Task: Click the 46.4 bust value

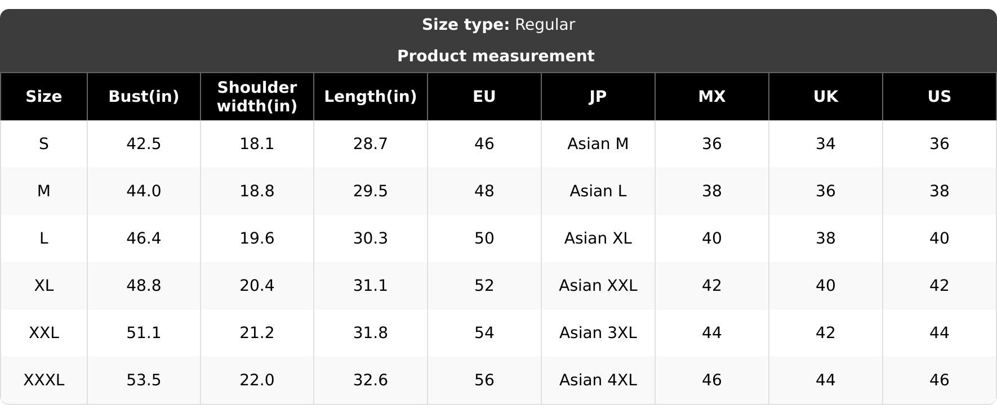Action: 144,238
